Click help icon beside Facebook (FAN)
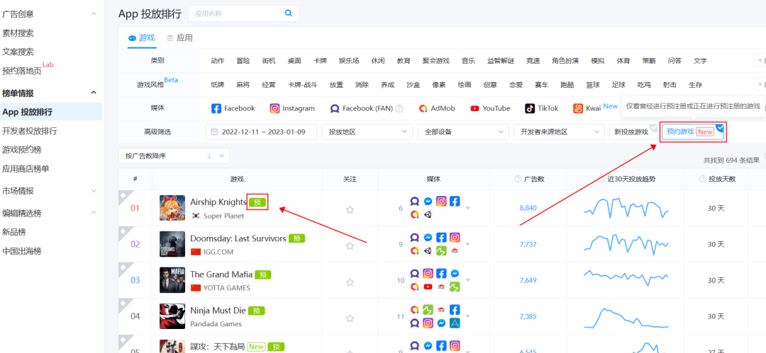 point(399,109)
